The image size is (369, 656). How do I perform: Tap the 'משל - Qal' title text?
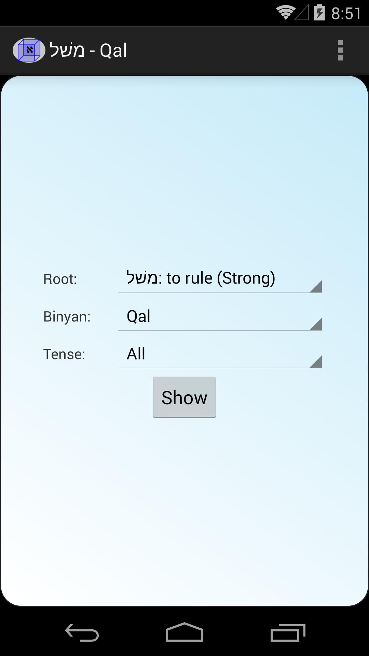(88, 50)
